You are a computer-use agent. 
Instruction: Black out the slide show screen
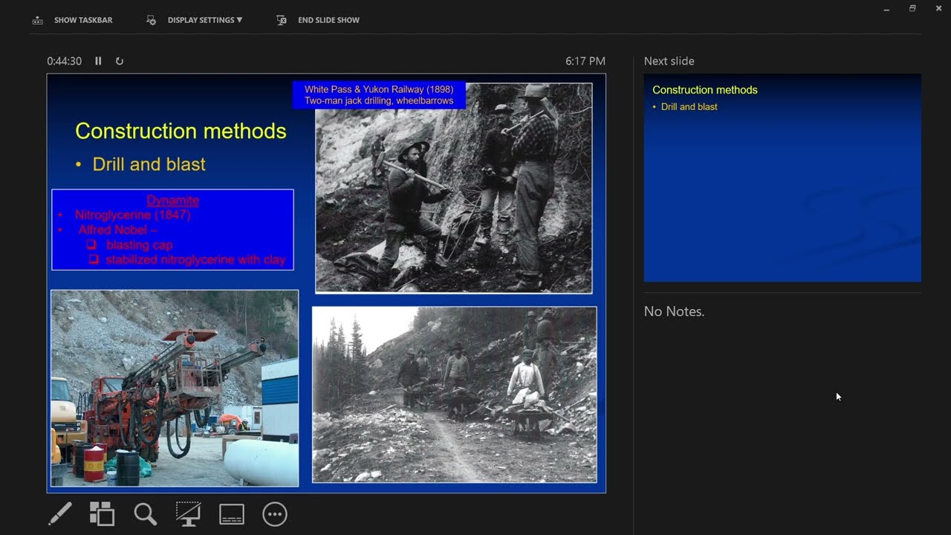[x=188, y=514]
